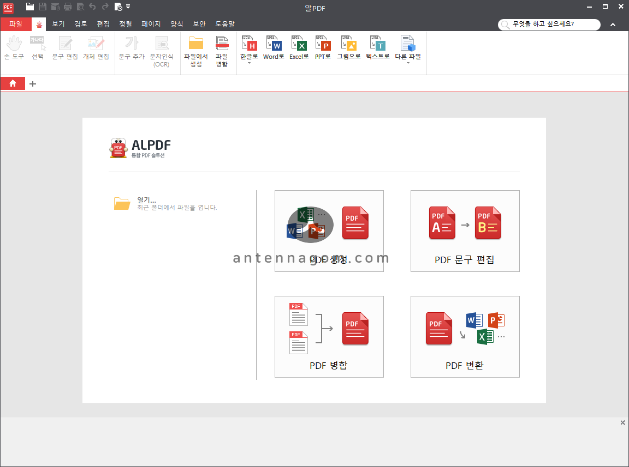Viewport: 629px width, 467px height.
Task: Click the Redo arrow icon
Action: point(105,7)
